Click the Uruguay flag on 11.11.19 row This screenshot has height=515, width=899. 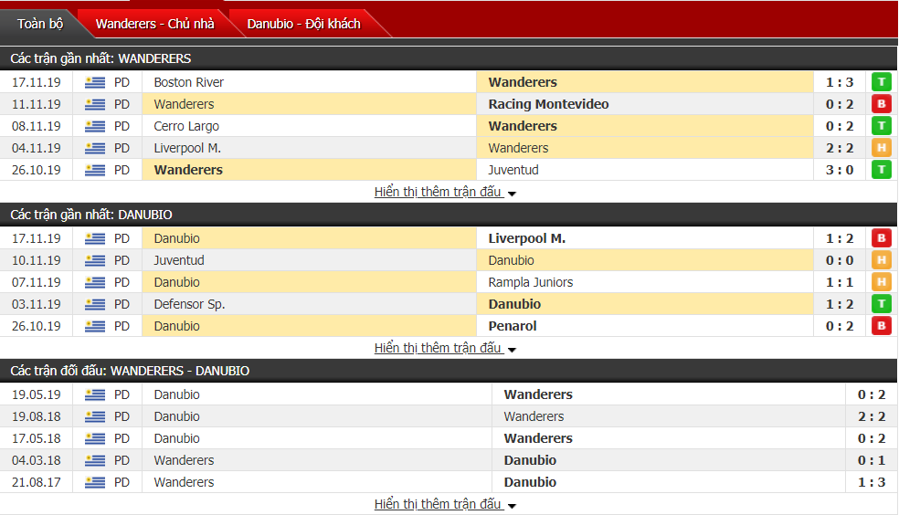tap(95, 104)
